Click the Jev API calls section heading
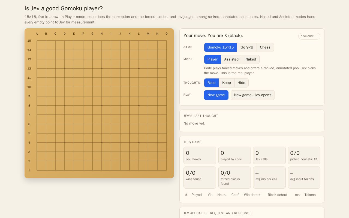Image resolution: width=349 pixels, height=218 pixels. 218,213
